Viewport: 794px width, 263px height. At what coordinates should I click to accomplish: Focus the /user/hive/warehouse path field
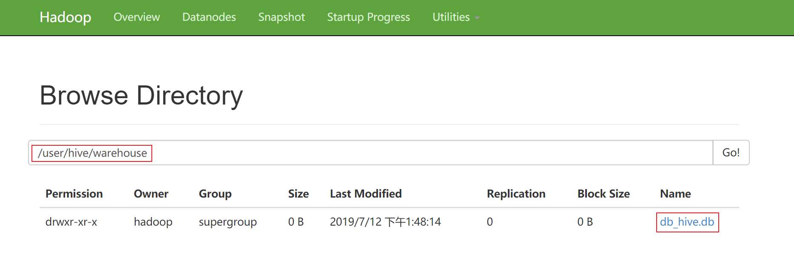[x=370, y=153]
